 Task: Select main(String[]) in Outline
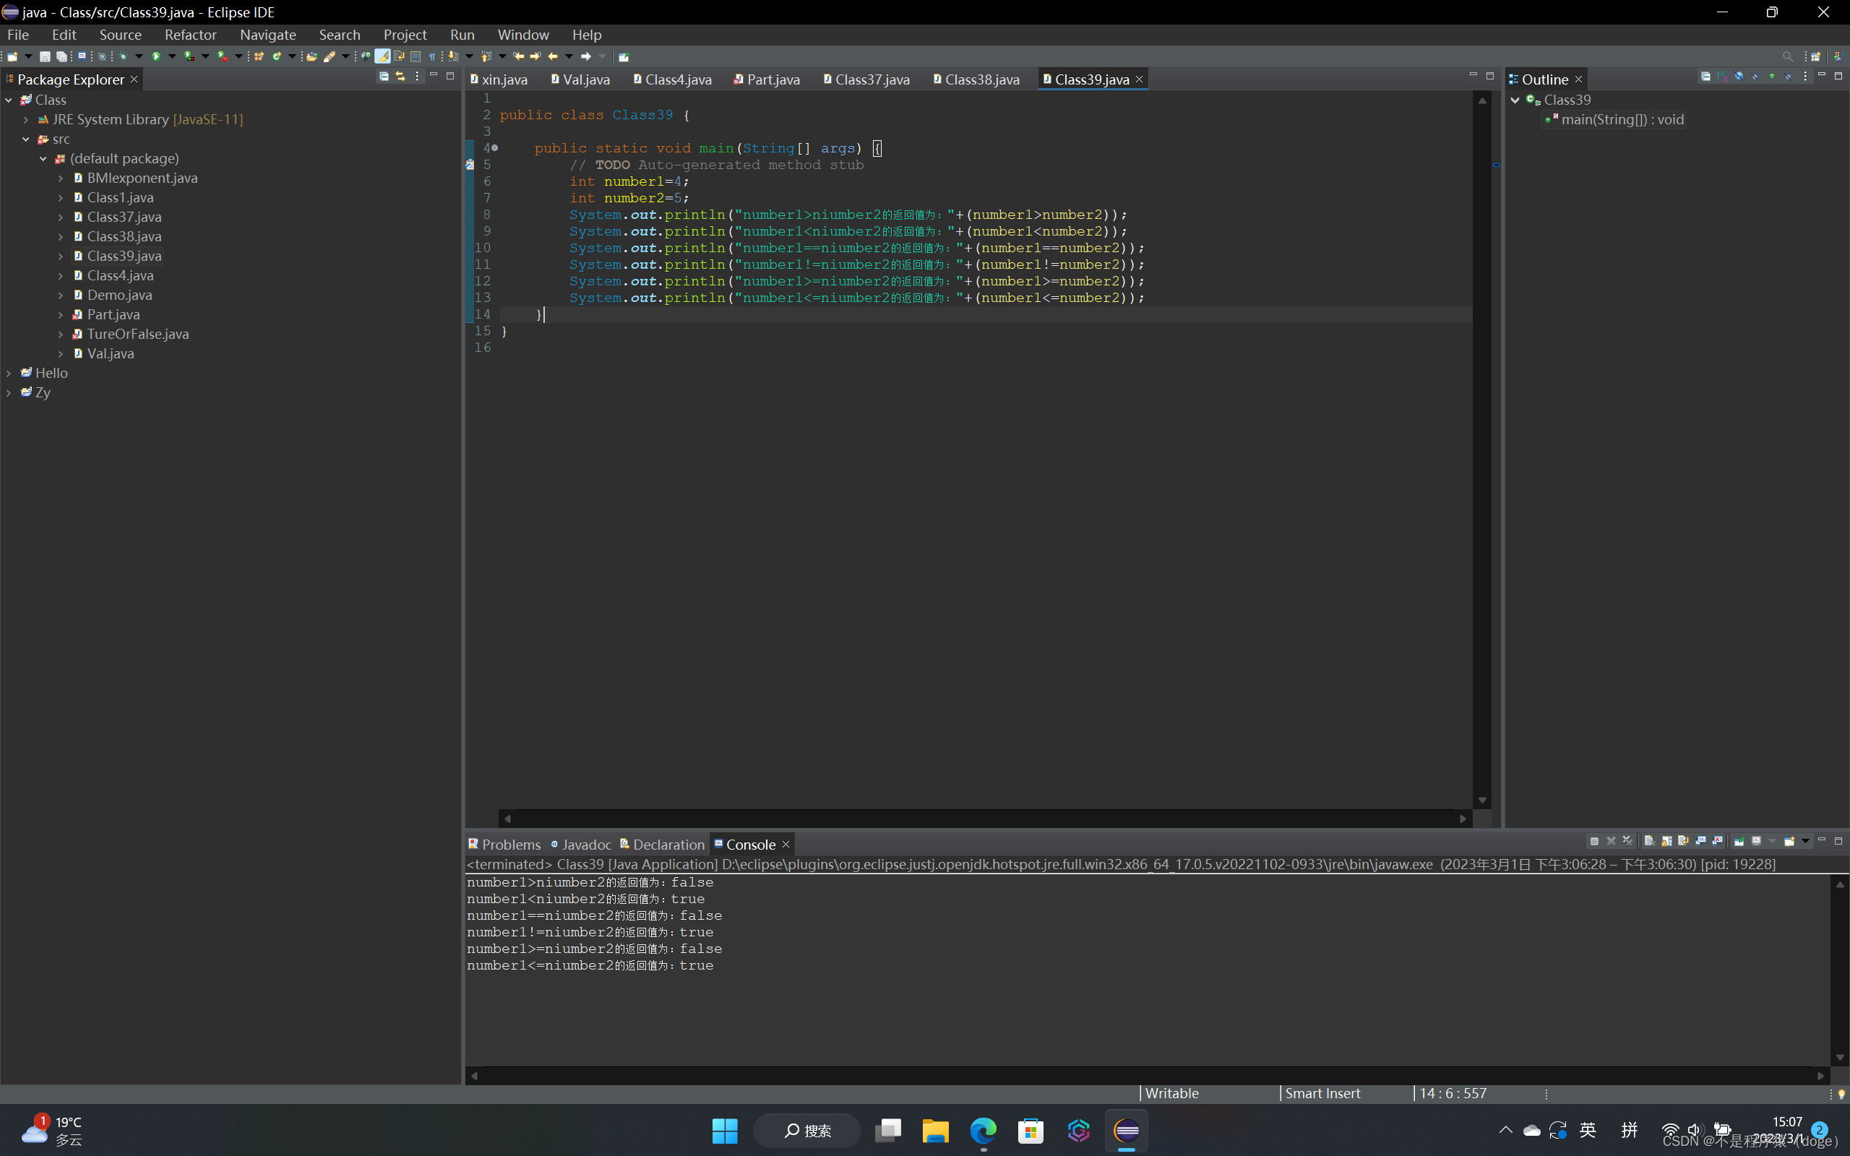(1622, 119)
